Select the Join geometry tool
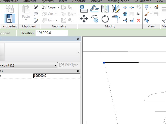This screenshot has height=124, width=166. (x=48, y=20)
